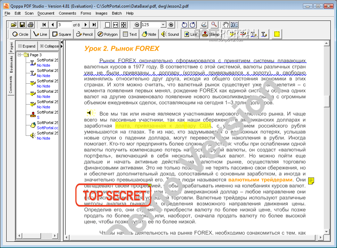Open the Scan menu
Image resolution: width=337 pixels, height=248 pixels.
tap(29, 13)
